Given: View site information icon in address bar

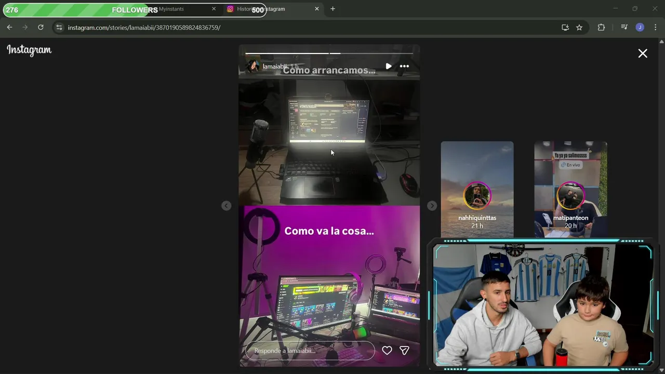Looking at the screenshot, I should pos(59,27).
